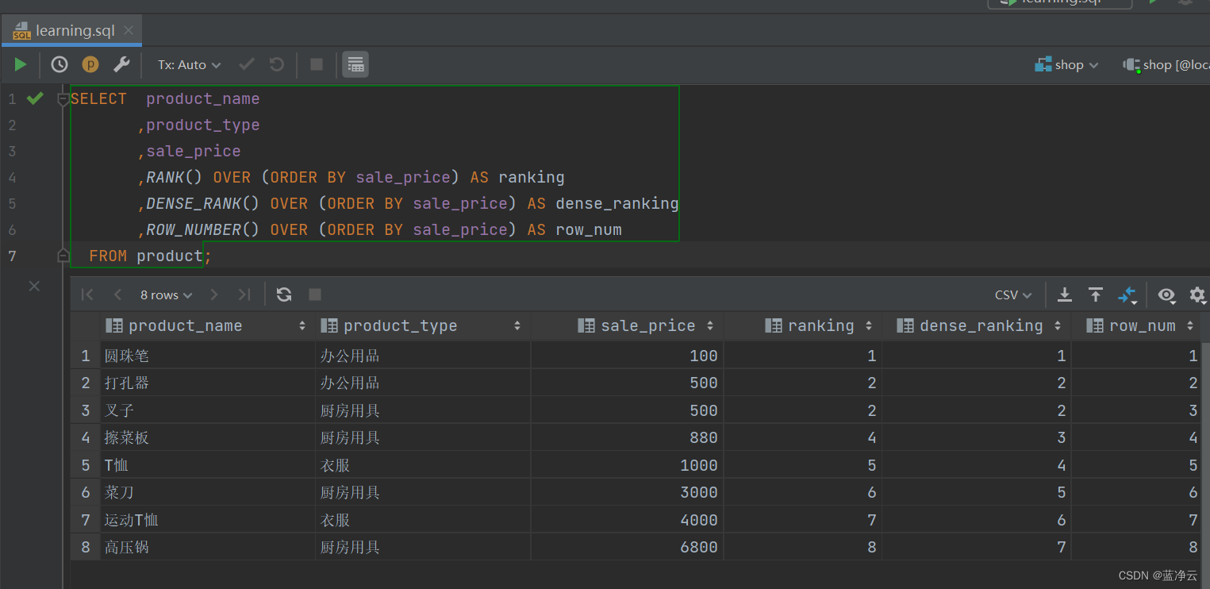1210x589 pixels.
Task: Open the shop schema selector
Action: pyautogui.click(x=1066, y=64)
